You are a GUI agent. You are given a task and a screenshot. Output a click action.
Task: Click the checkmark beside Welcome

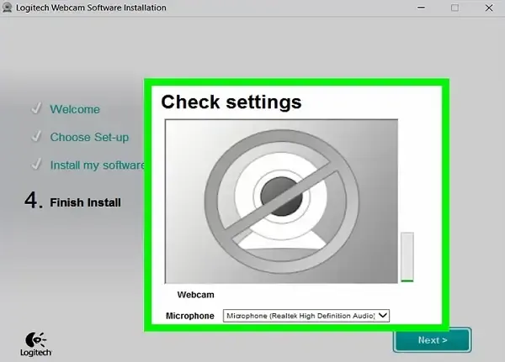click(36, 108)
